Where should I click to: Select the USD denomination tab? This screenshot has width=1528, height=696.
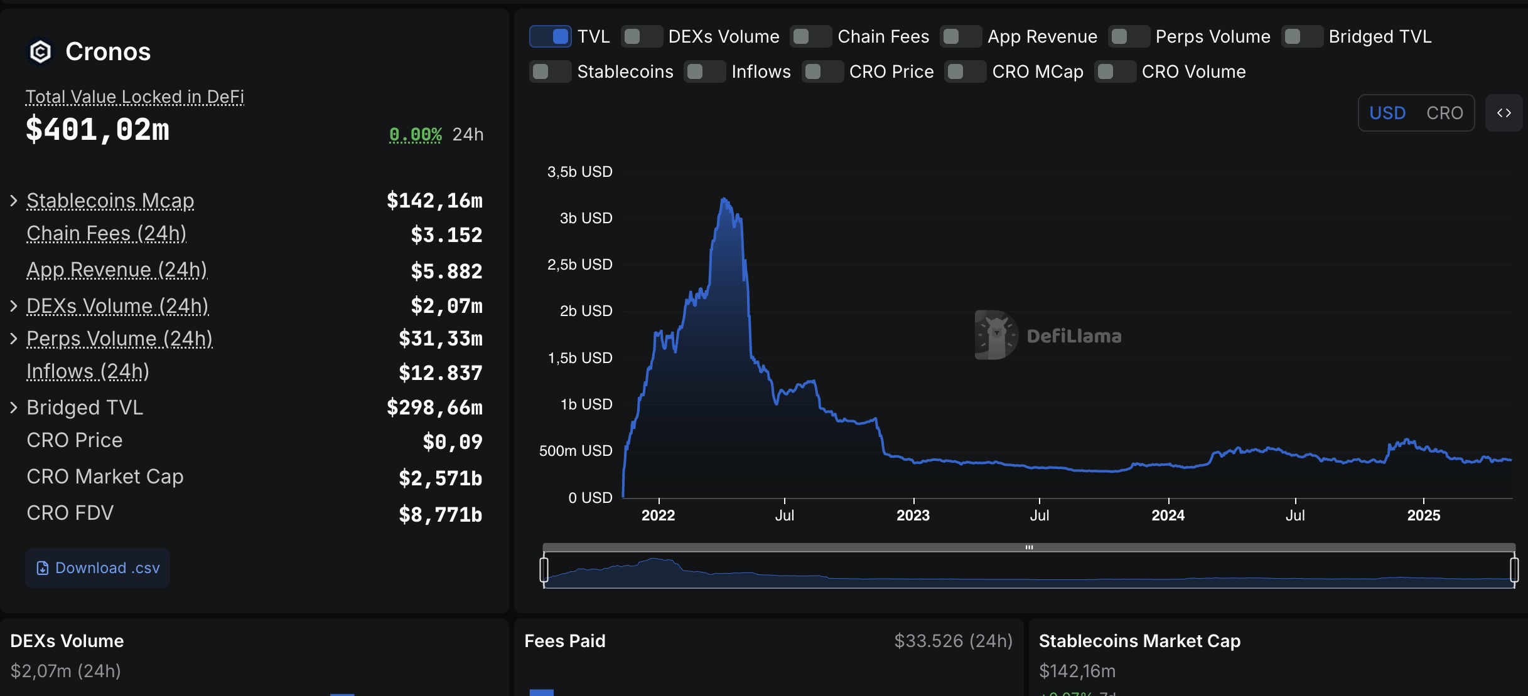(1387, 113)
